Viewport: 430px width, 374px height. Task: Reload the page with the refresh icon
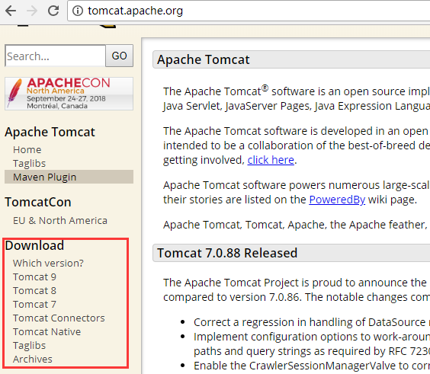[x=53, y=11]
